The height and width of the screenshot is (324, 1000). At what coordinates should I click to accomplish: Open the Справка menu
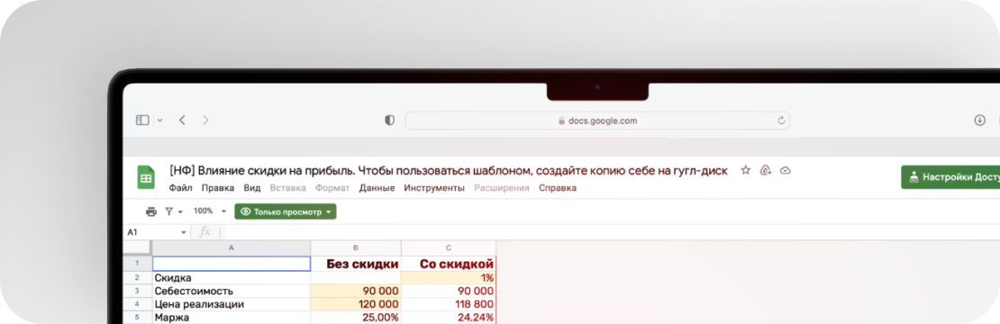click(558, 188)
